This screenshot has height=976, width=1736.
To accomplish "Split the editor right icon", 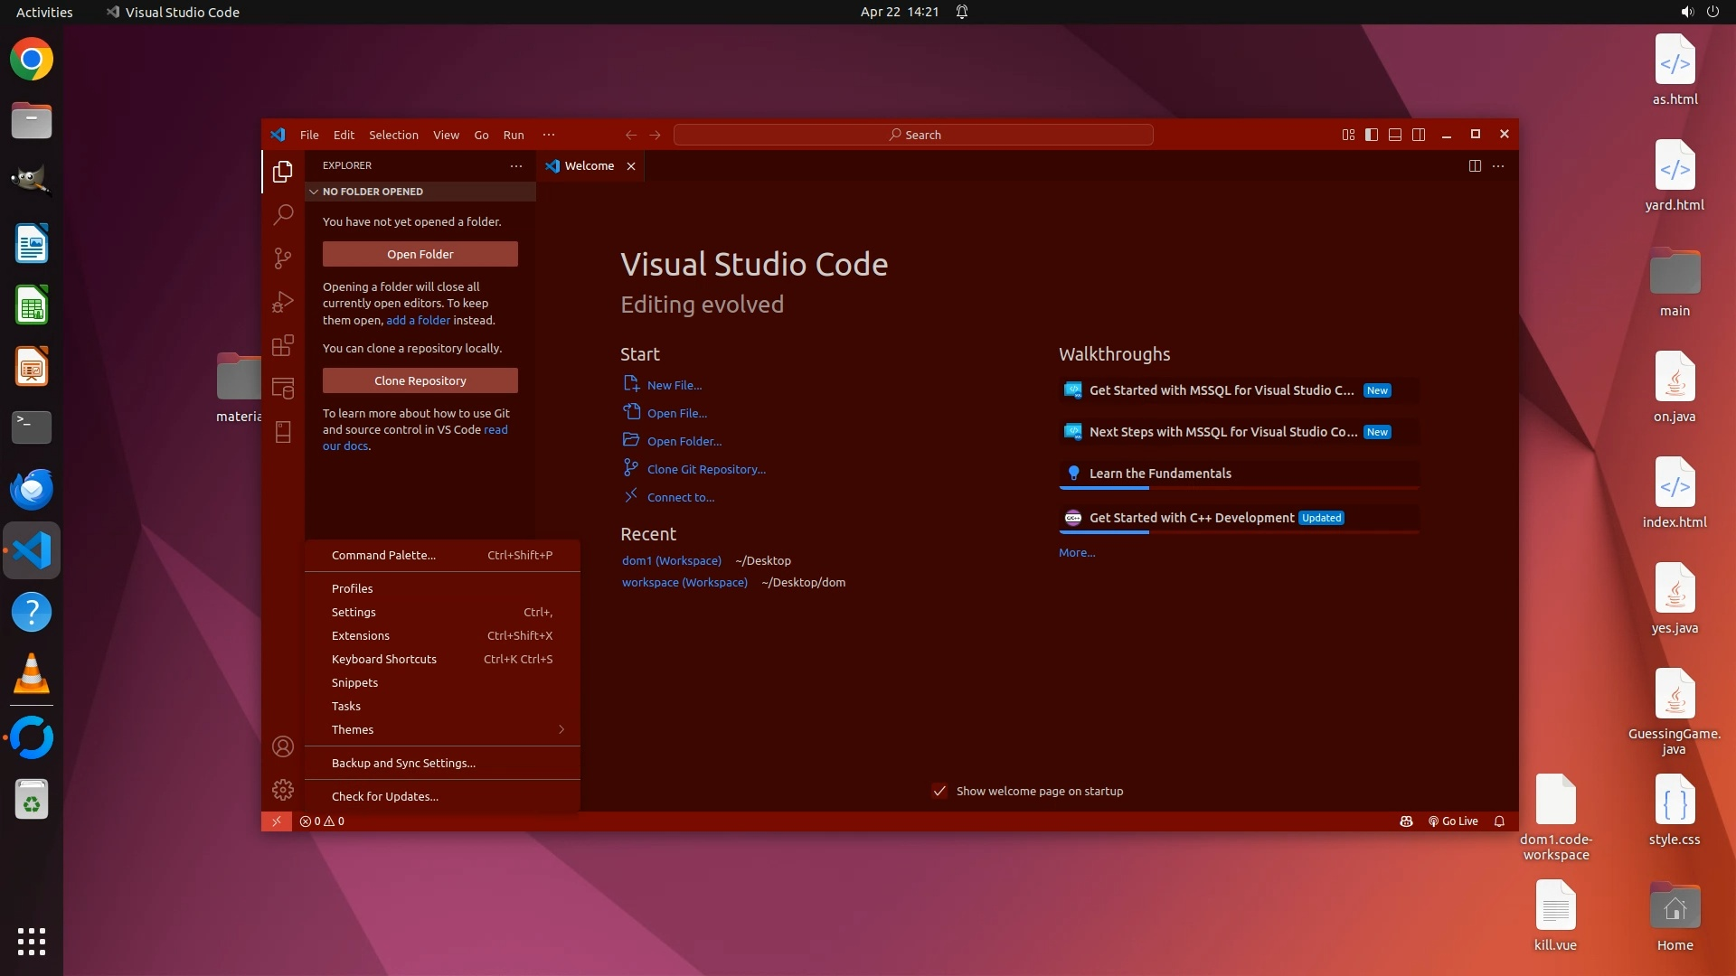I will pyautogui.click(x=1475, y=165).
